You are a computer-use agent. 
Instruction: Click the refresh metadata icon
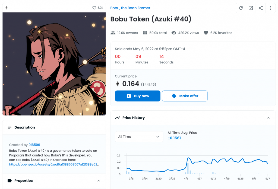pos(241,8)
